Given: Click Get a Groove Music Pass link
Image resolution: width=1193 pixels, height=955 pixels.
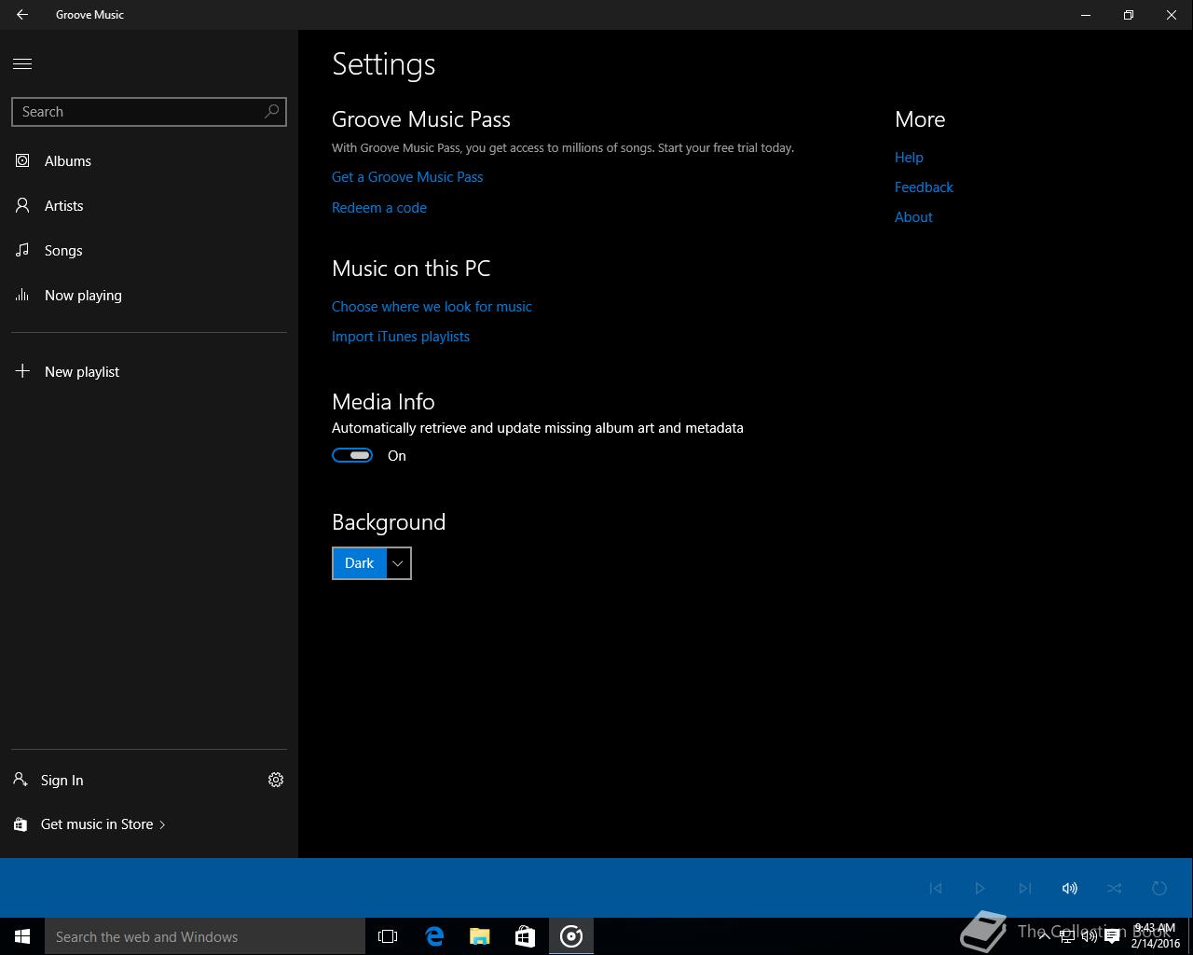Looking at the screenshot, I should tap(407, 176).
